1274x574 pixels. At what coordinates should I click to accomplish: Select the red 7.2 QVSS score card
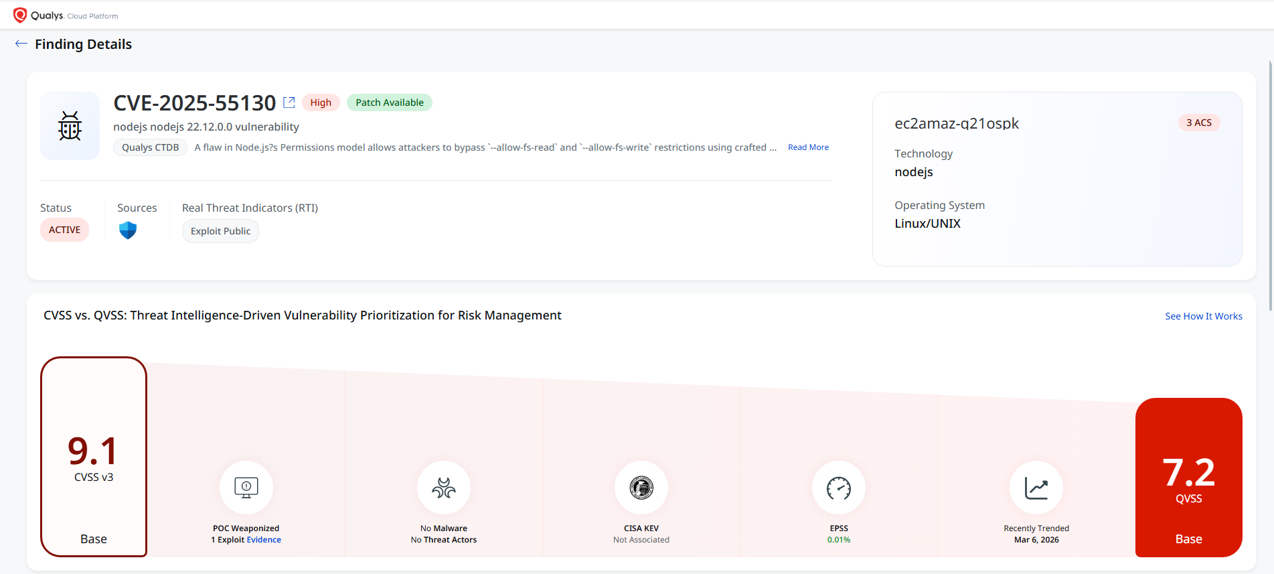(1188, 477)
